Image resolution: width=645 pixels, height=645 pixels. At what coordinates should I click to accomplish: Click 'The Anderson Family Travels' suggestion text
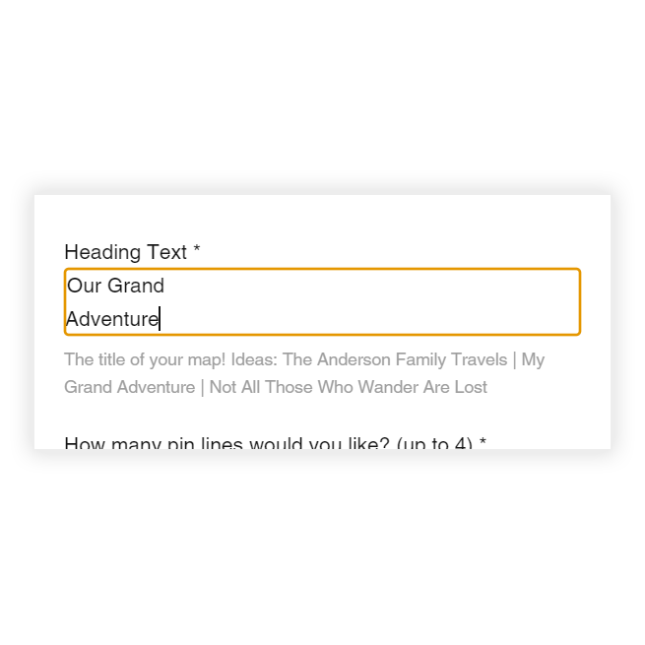click(x=394, y=359)
